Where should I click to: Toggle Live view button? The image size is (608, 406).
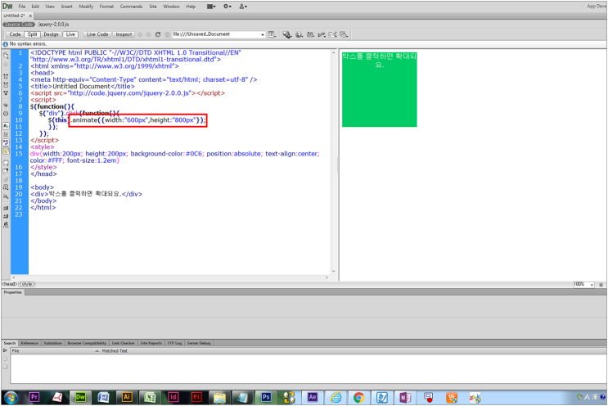pos(70,34)
